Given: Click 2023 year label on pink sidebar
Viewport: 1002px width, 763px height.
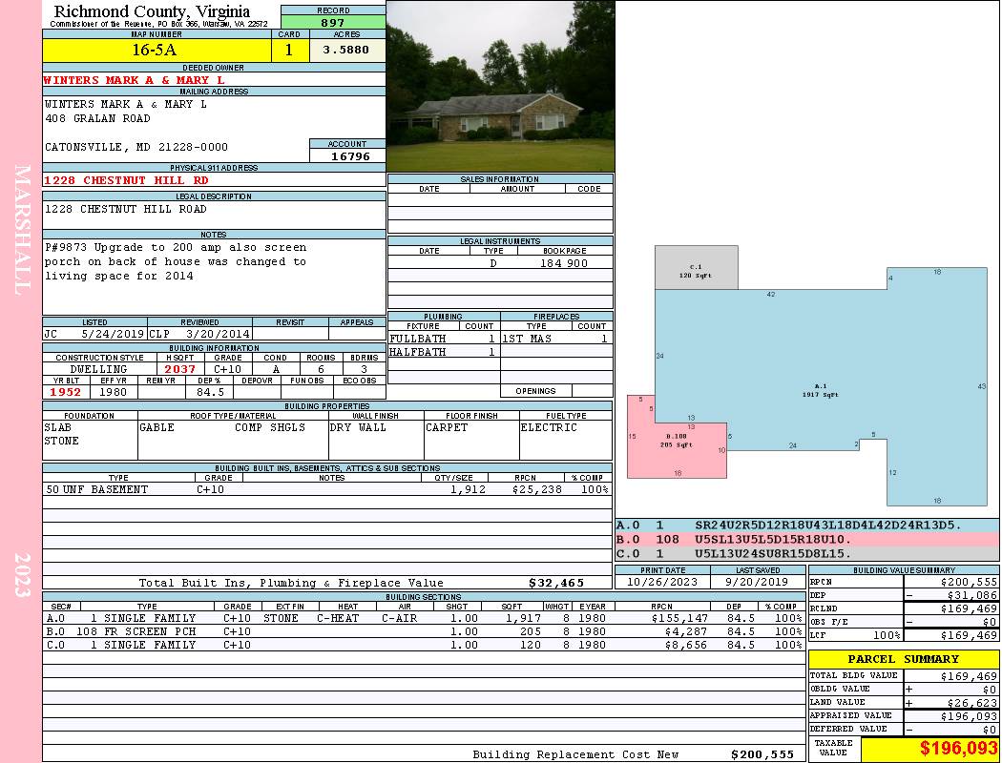Looking at the screenshot, I should 22,575.
